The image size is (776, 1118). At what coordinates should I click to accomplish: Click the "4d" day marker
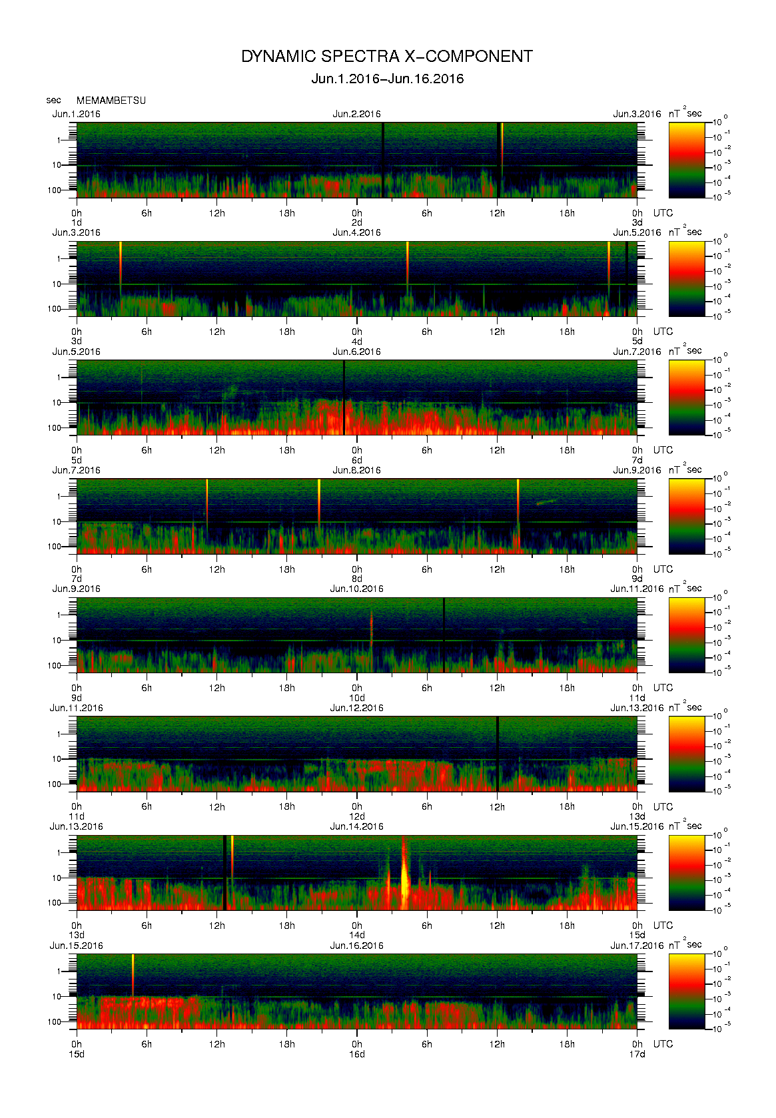click(x=357, y=342)
